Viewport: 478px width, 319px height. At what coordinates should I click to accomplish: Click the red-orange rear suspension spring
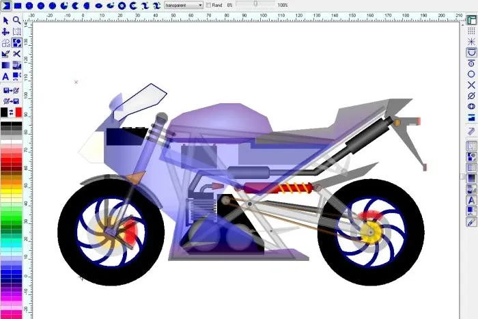coord(294,188)
